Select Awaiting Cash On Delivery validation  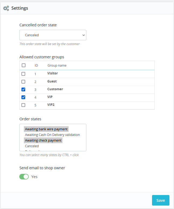pos(52,135)
